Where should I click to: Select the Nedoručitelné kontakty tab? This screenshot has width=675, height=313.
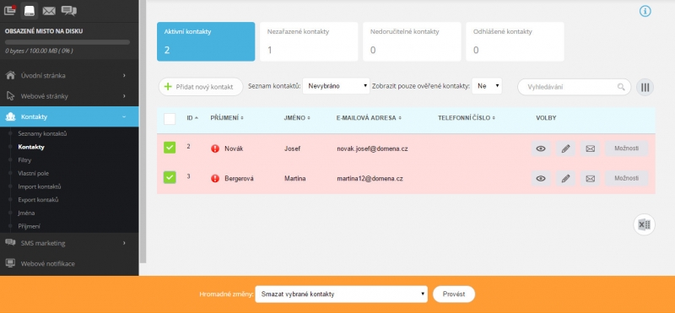[x=412, y=42]
